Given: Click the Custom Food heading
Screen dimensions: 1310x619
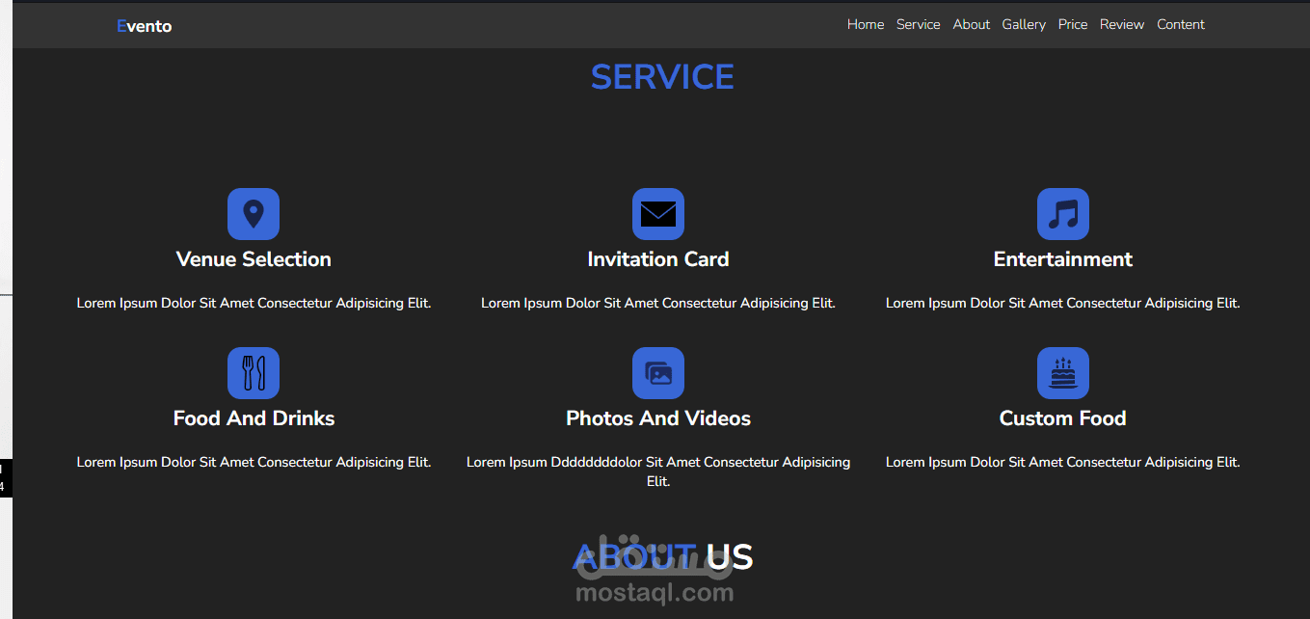Looking at the screenshot, I should [x=1063, y=418].
